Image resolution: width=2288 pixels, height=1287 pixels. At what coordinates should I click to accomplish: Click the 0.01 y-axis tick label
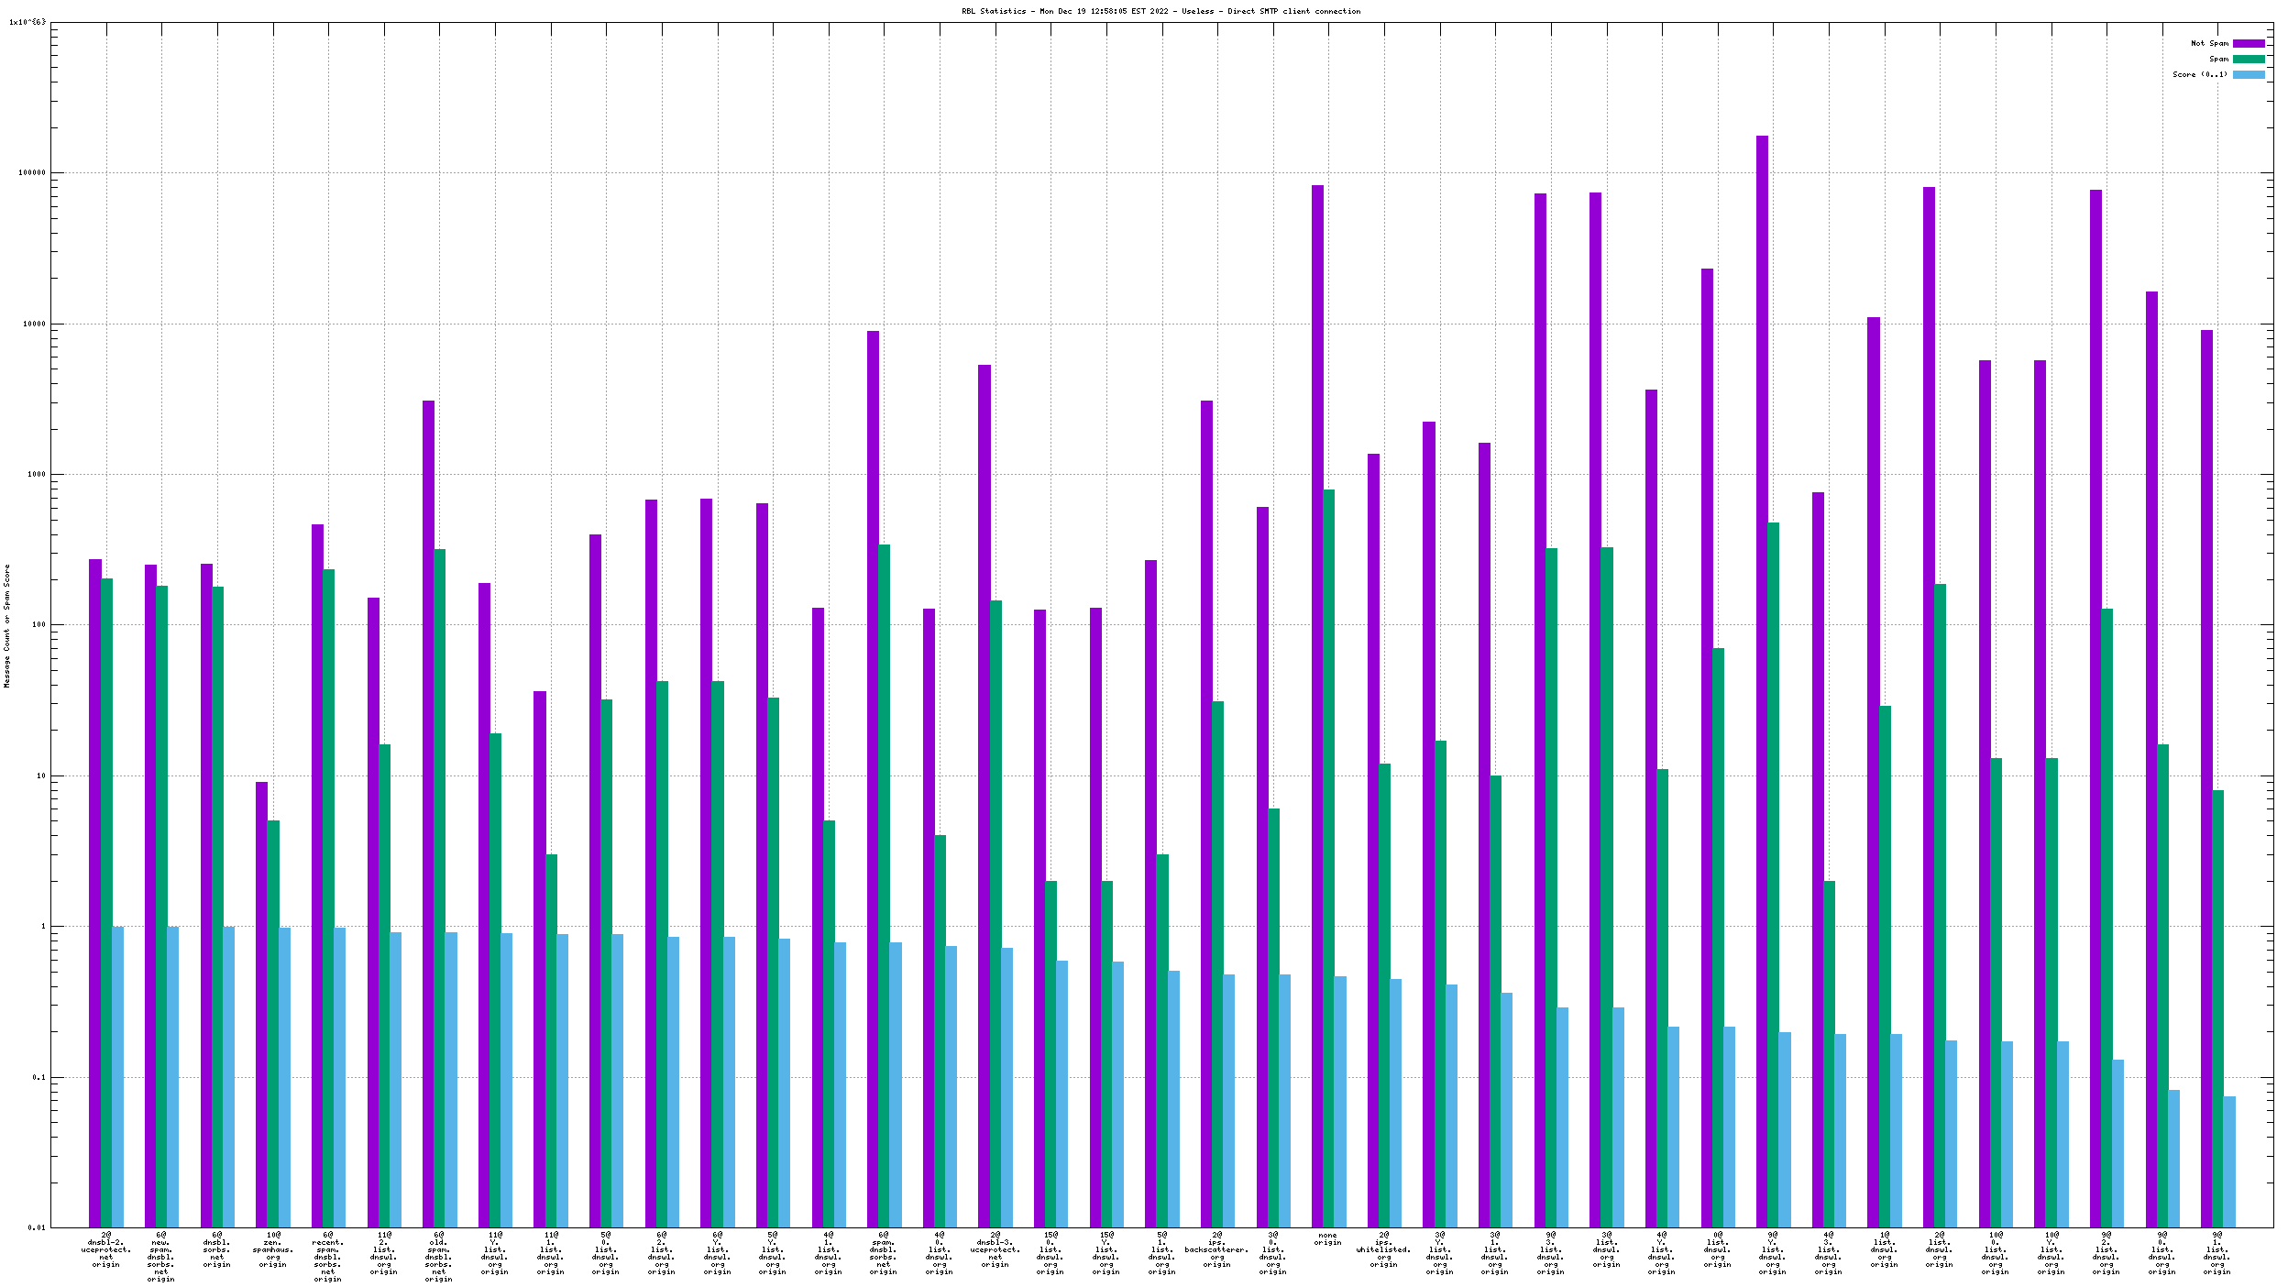(36, 1227)
